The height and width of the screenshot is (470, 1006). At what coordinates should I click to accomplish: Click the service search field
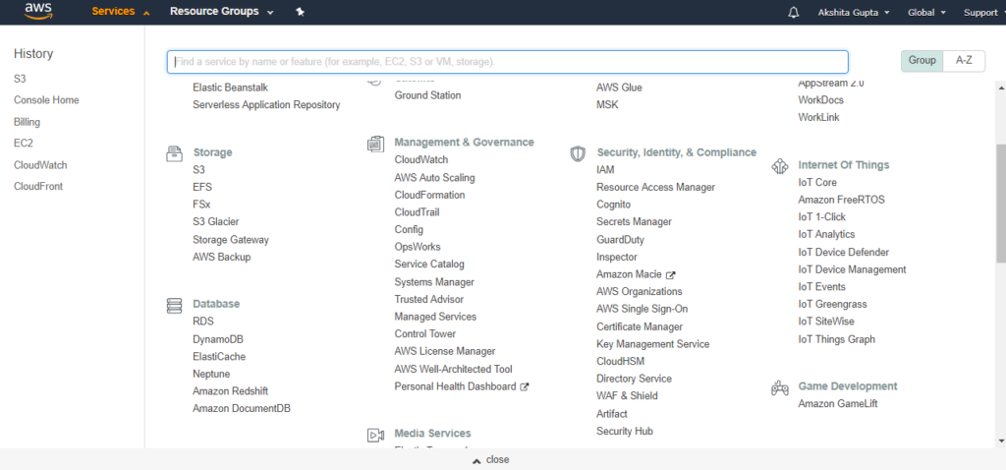click(508, 62)
